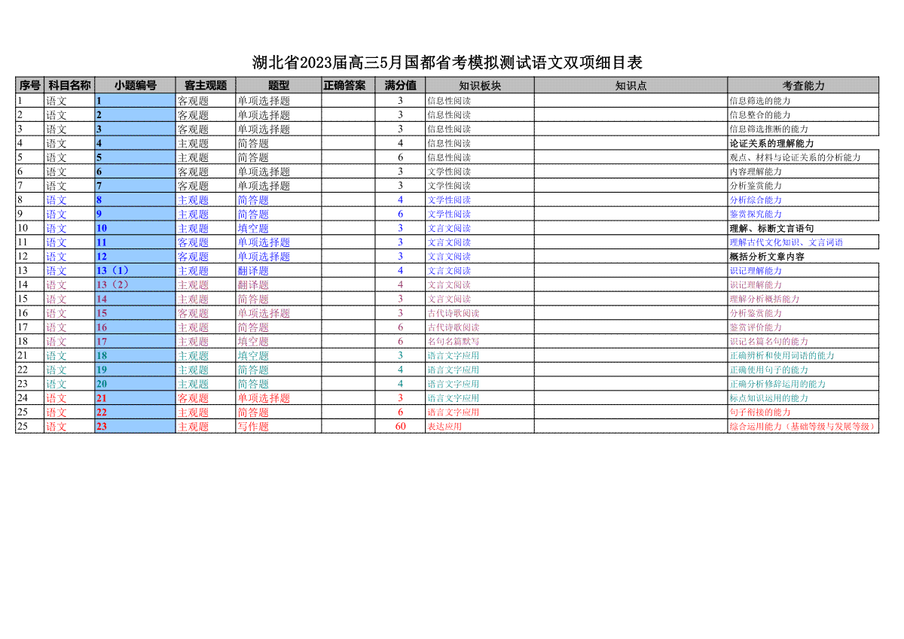This screenshot has height=639, width=904.
Task: Select the 填空题 cell for question 17
Action: [279, 342]
